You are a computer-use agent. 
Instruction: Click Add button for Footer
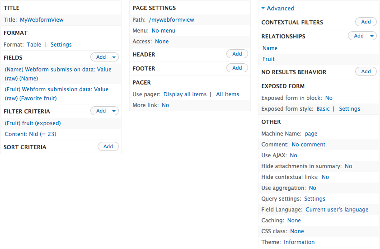pyautogui.click(x=237, y=68)
